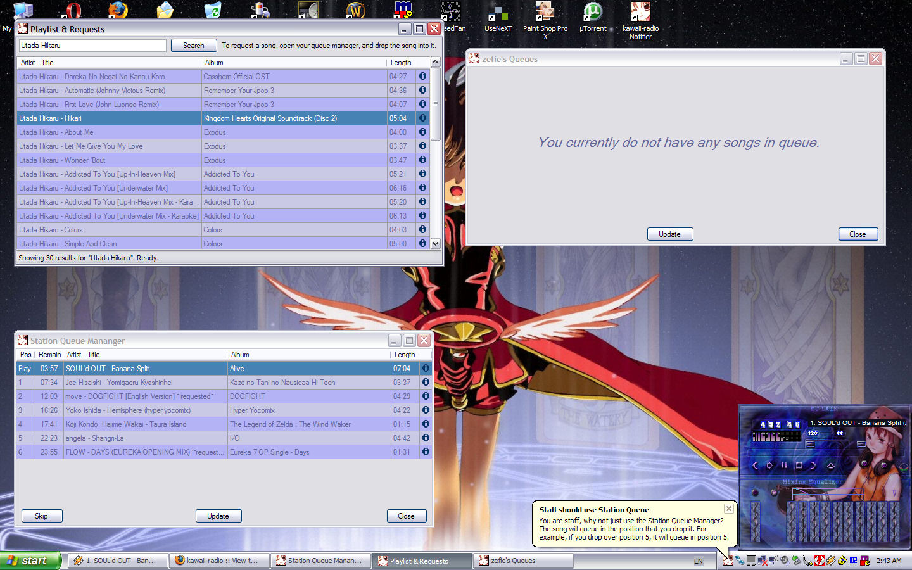The image size is (912, 570).
Task: Go to previous track in player
Action: (756, 465)
